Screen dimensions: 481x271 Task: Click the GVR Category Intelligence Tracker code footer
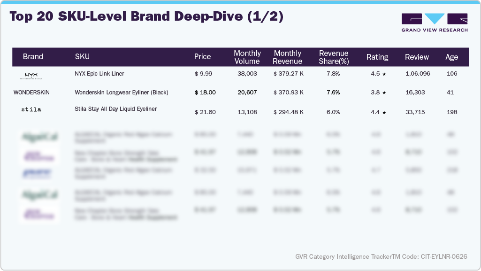pyautogui.click(x=382, y=256)
